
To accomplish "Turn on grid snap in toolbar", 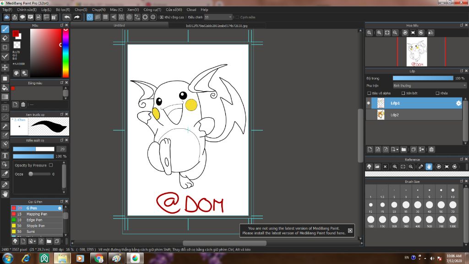I will [106, 17].
